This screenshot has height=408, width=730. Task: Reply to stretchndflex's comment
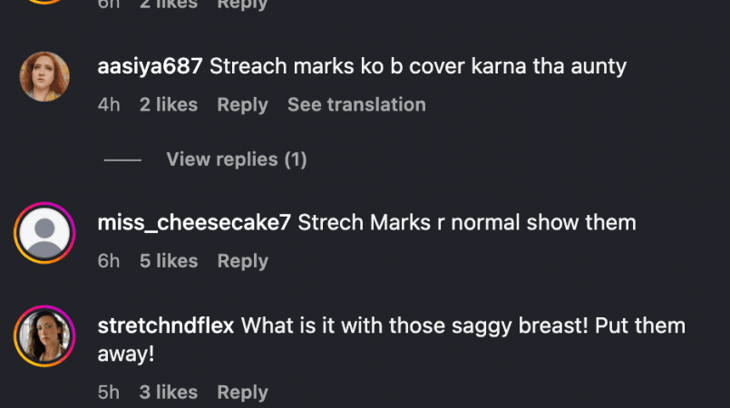pyautogui.click(x=242, y=393)
